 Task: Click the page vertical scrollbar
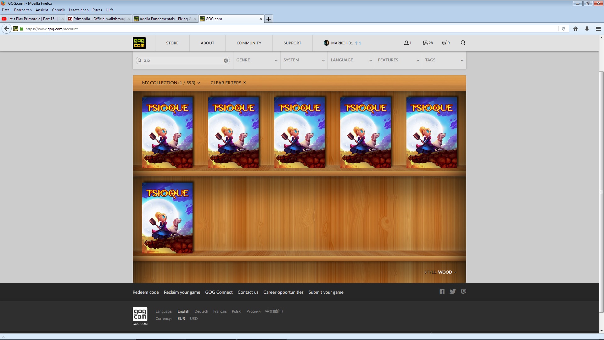click(x=601, y=192)
